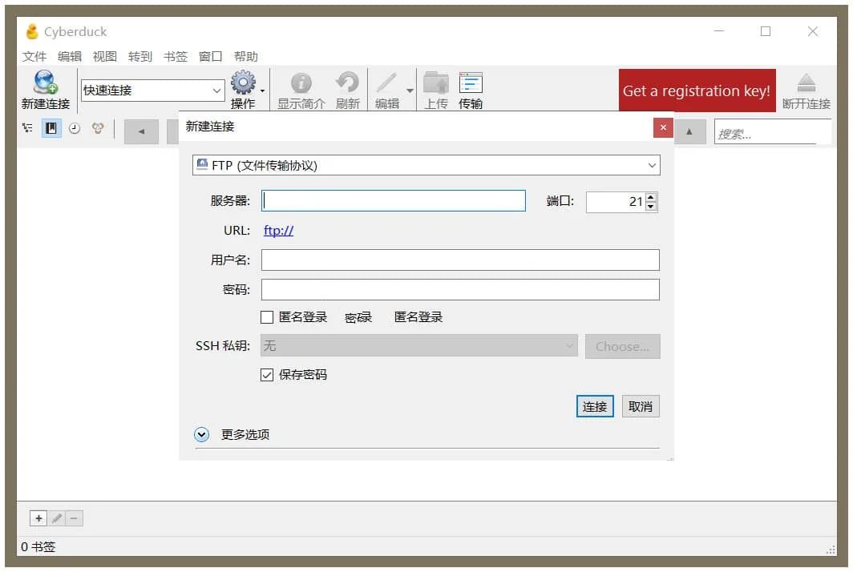Show history via the clock icon
The image size is (853, 572).
75,128
